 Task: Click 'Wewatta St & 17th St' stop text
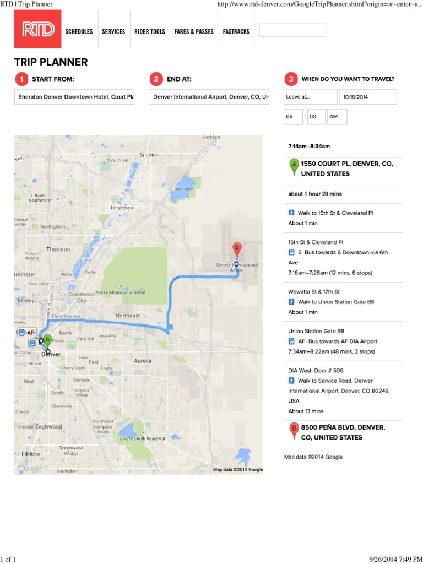(x=313, y=292)
